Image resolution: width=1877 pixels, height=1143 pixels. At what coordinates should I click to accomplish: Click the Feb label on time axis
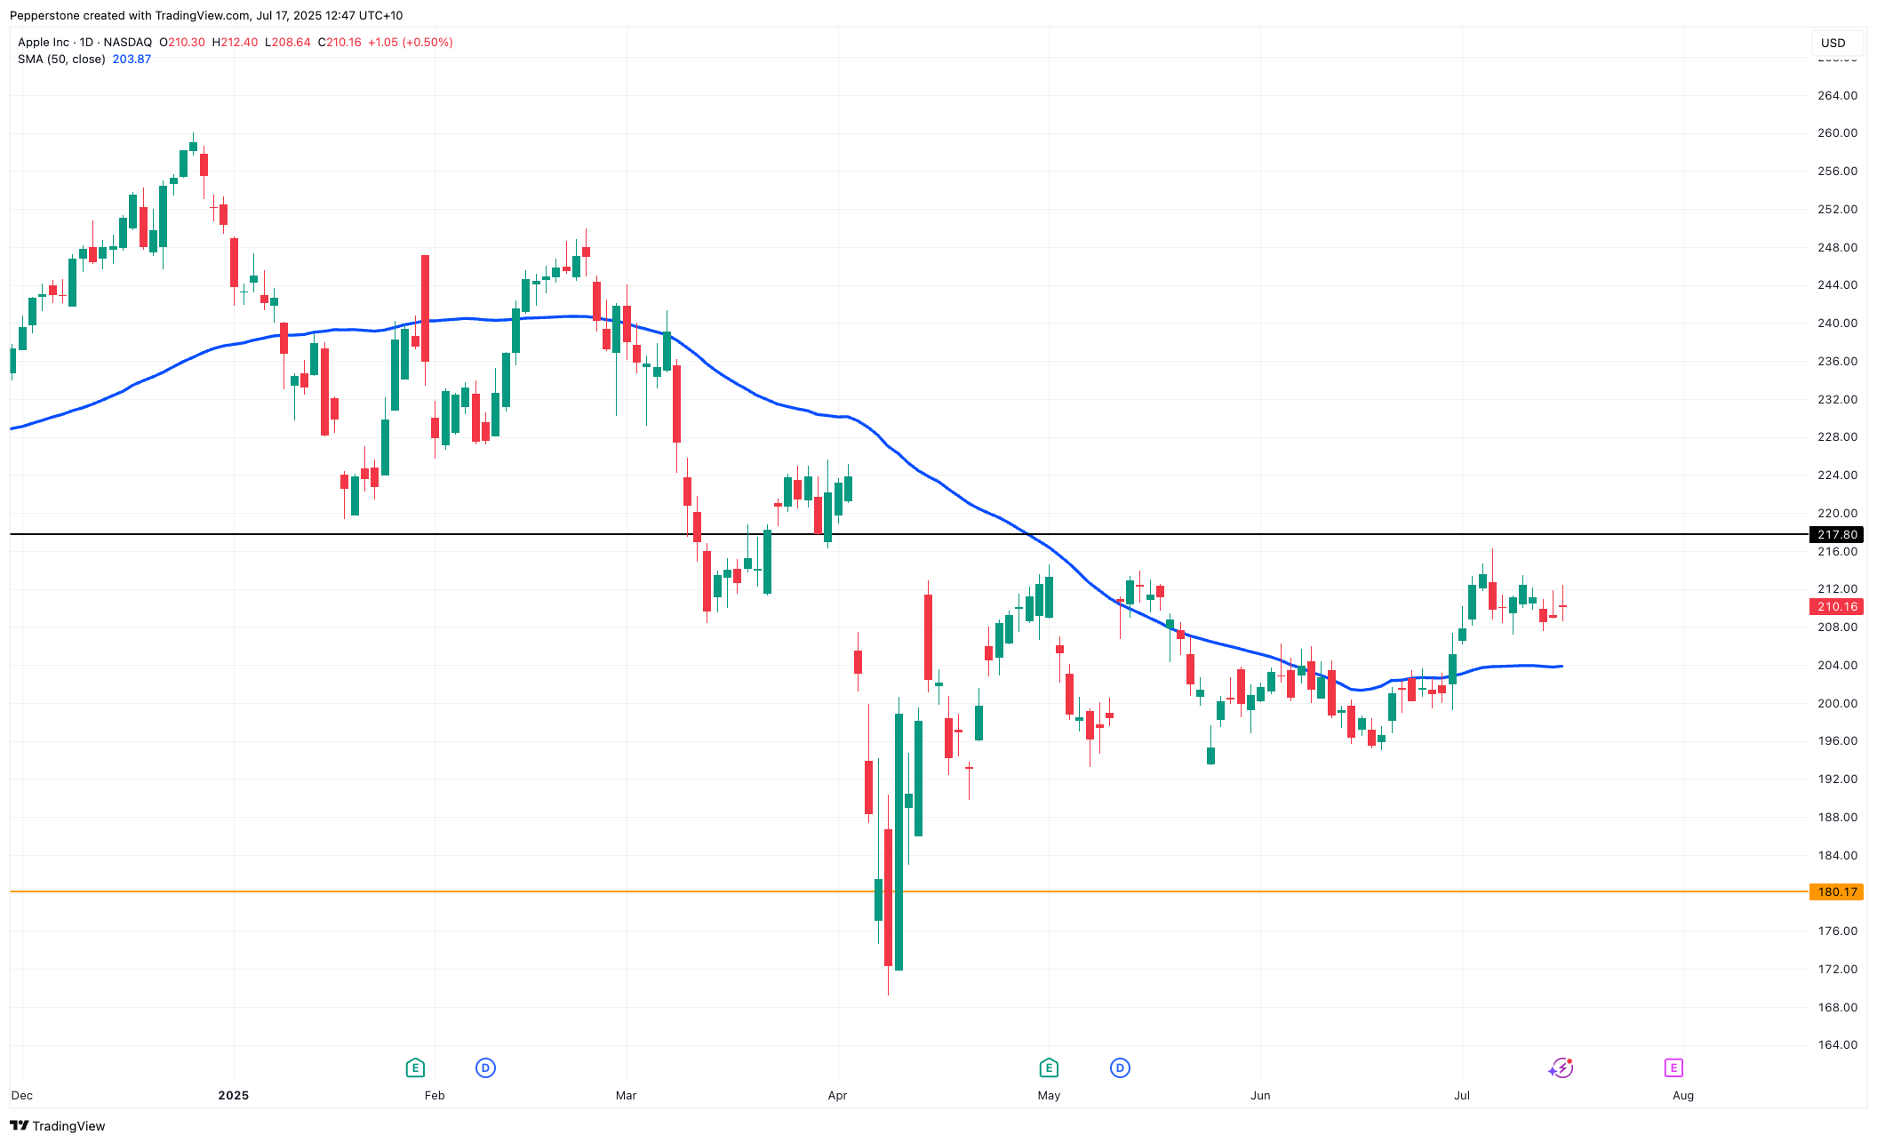pos(435,1095)
